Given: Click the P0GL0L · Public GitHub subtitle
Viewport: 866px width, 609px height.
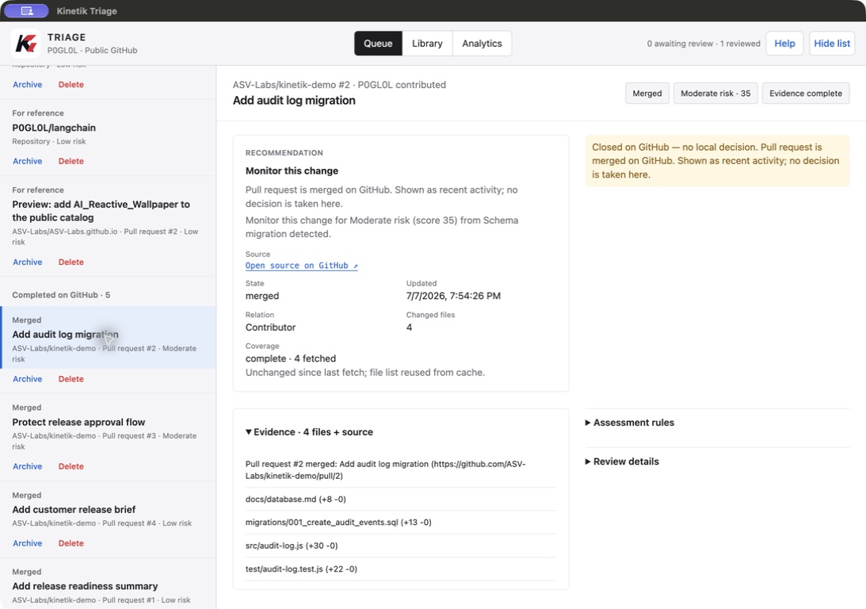Looking at the screenshot, I should 92,50.
